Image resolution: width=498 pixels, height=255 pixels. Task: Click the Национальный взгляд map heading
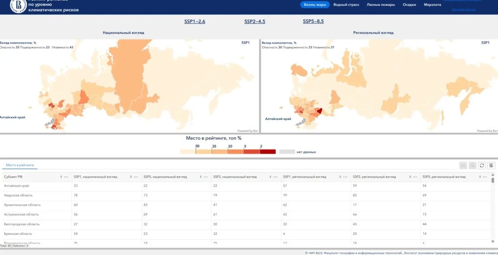(x=123, y=33)
